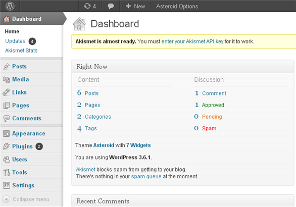
Task: Open the Plugins menu label
Action: (x=22, y=146)
